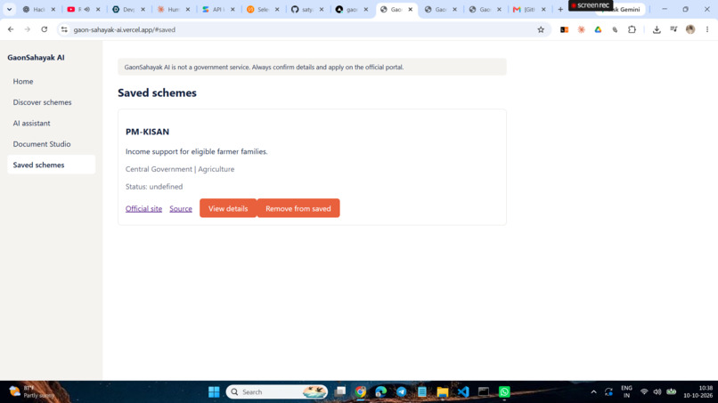Bookmark this page with the star icon
Viewport: 718px width, 403px height.
pos(541,29)
